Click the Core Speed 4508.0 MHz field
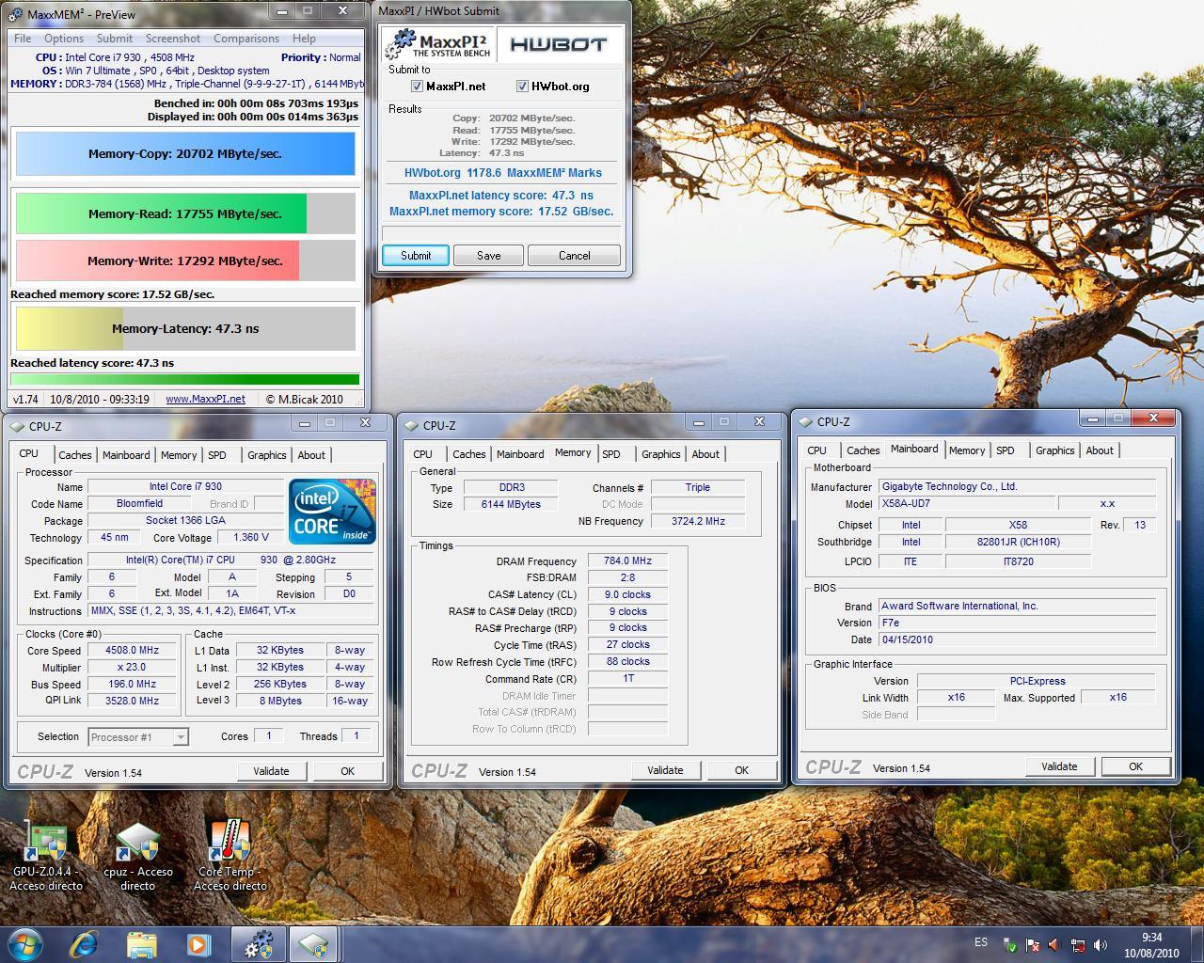The height and width of the screenshot is (963, 1204). [132, 651]
